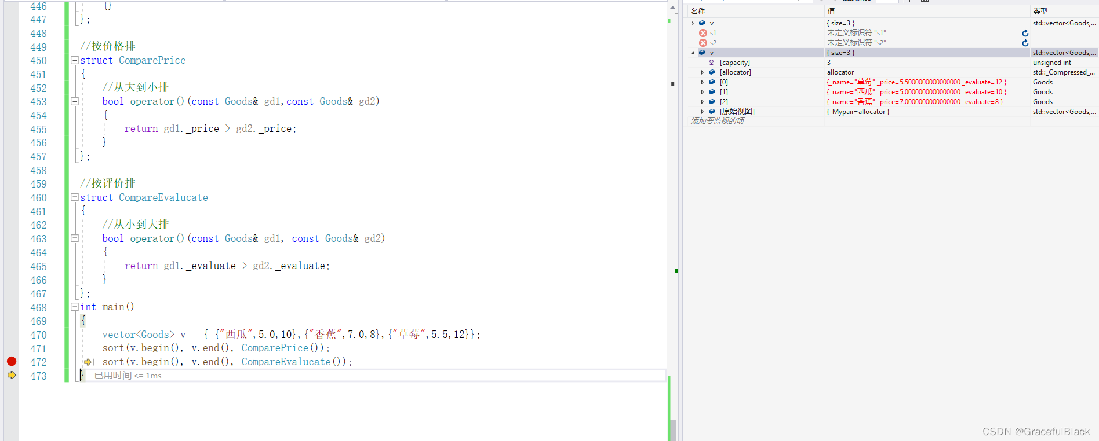Collapse the operator() body at line 453

[x=75, y=101]
